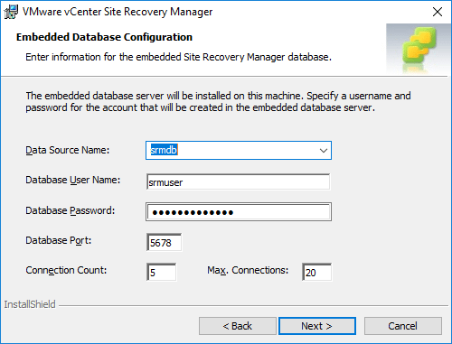
Task: Click inside the Database User Name field
Action: point(239,181)
